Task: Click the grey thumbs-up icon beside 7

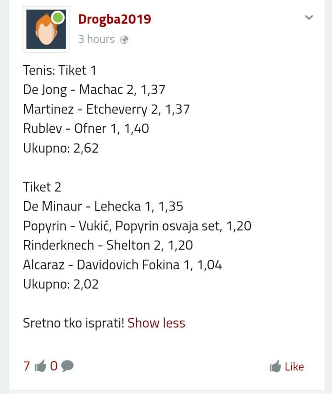Action: [40, 365]
